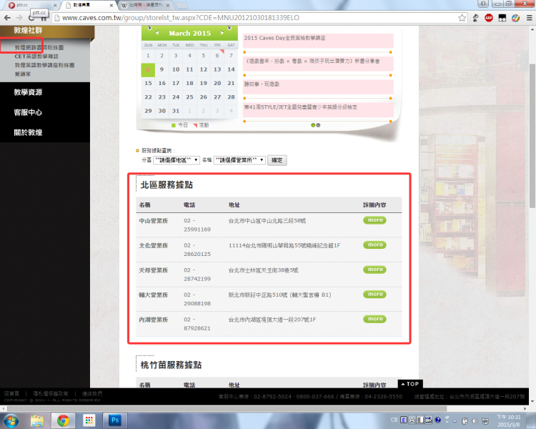
Task: Click more for 輔大營業所
Action: click(x=374, y=294)
